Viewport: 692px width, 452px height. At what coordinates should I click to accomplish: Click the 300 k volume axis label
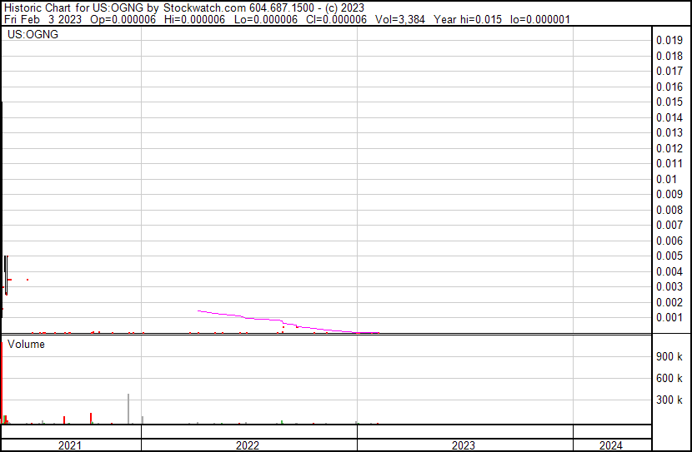tap(669, 400)
